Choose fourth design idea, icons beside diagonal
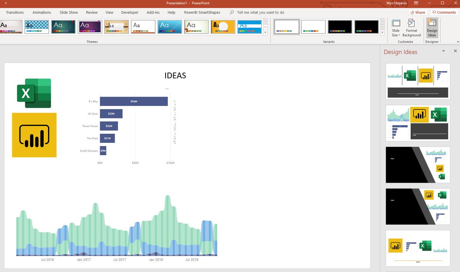The height and width of the screenshot is (272, 460). click(418, 206)
